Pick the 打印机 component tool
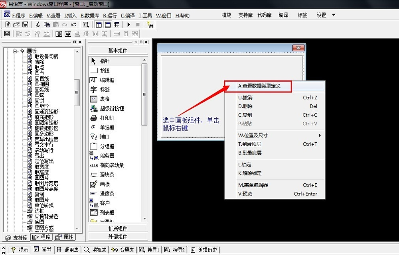399x255 pixels. pos(107,118)
